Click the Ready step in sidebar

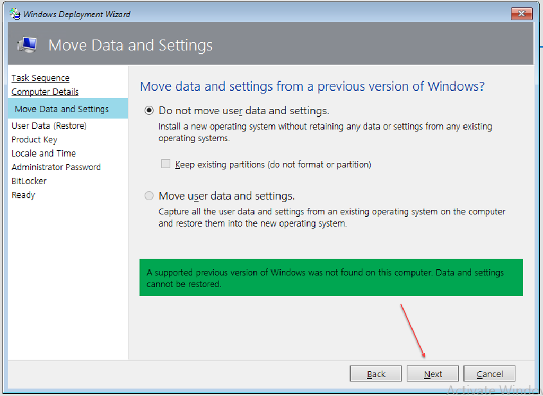[x=23, y=195]
